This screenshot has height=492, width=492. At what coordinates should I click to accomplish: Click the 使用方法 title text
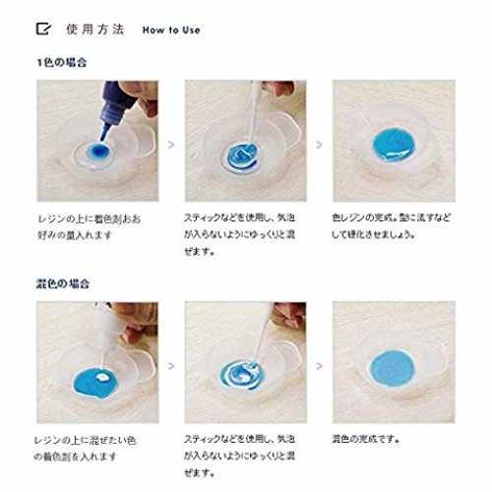click(x=95, y=30)
